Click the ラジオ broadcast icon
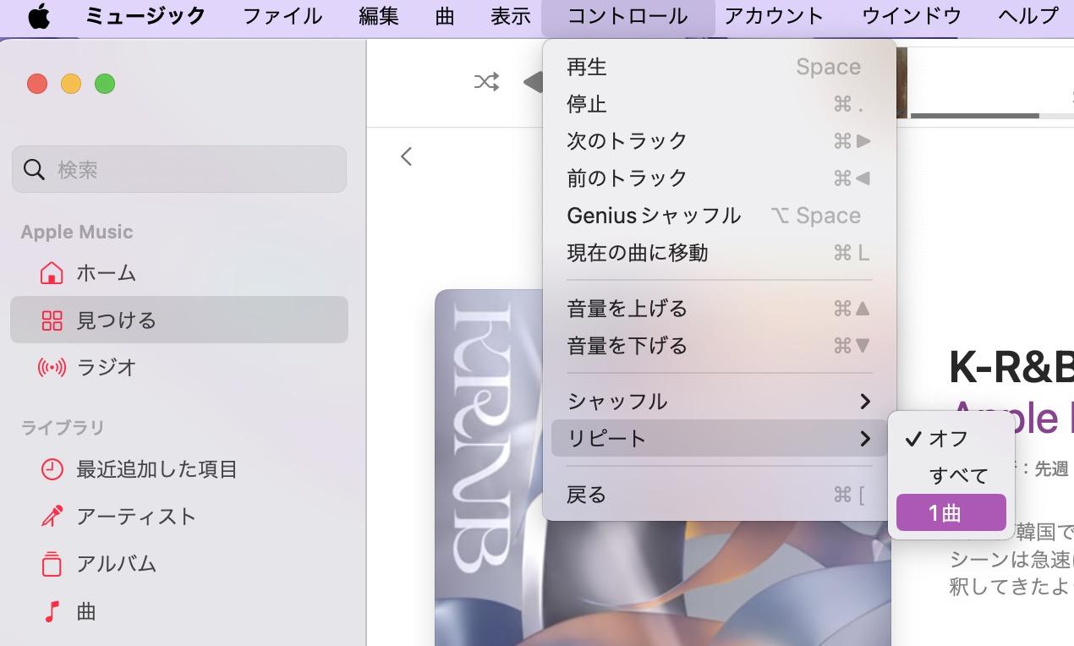Viewport: 1074px width, 646px height. [52, 368]
